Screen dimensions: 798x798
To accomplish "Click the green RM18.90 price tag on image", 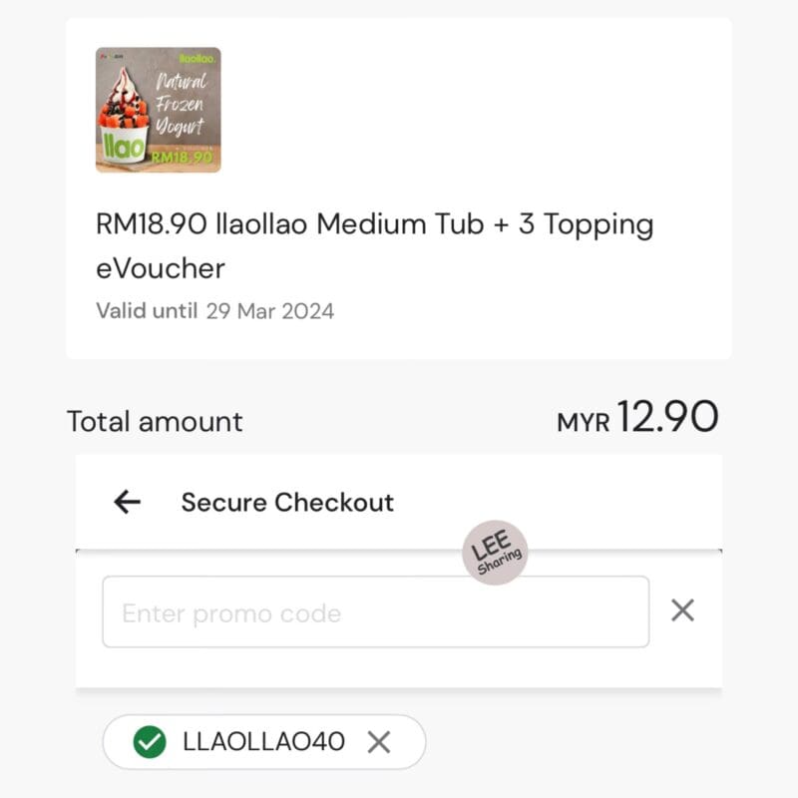I will (x=183, y=158).
